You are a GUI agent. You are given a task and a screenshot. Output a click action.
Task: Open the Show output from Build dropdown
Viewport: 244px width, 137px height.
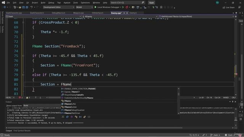pos(42,106)
